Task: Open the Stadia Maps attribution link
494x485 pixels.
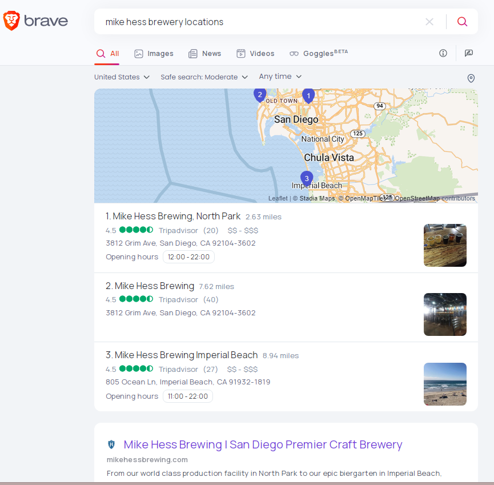Action: tap(317, 198)
